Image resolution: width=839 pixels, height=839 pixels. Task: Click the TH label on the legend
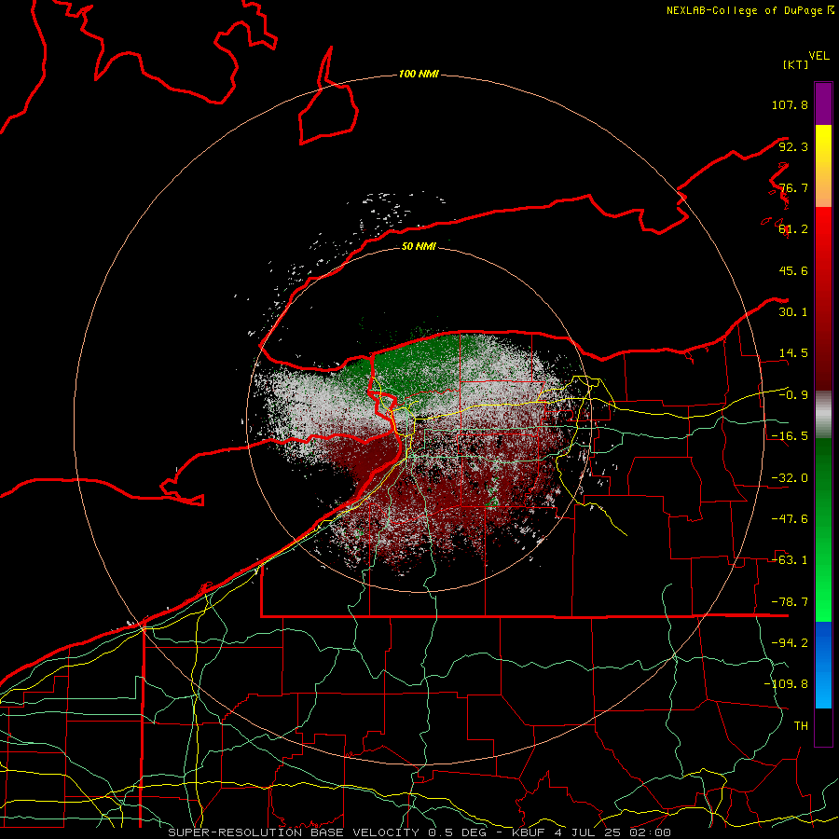[801, 726]
